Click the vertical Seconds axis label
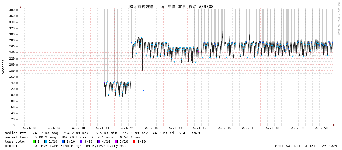 [3, 66]
